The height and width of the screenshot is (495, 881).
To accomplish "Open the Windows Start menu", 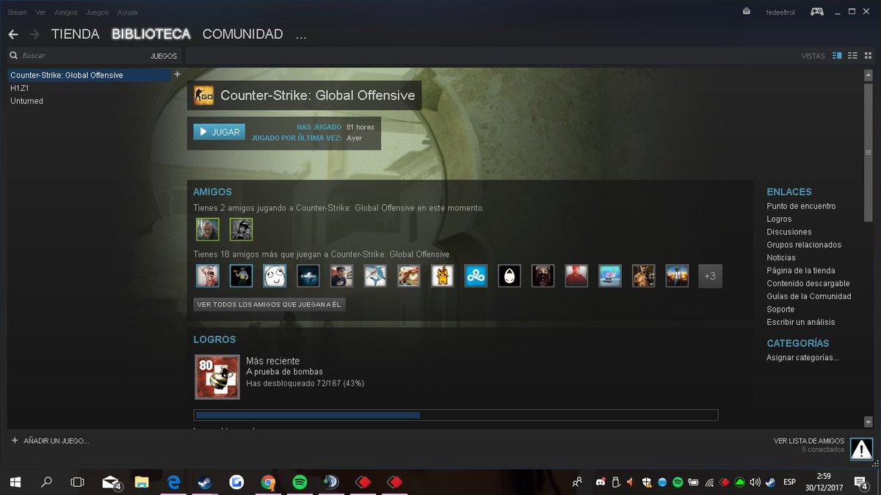I will tap(15, 482).
